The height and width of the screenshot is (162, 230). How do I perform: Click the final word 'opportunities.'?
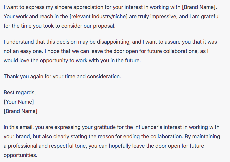pyautogui.click(x=20, y=155)
